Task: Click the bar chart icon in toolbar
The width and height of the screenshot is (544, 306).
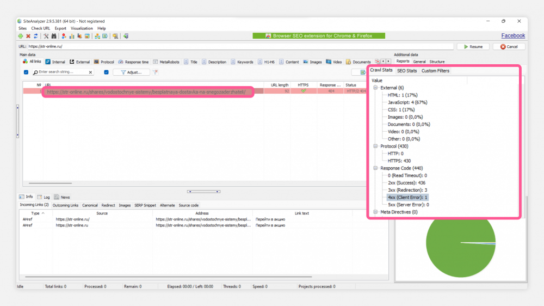Action: click(71, 36)
